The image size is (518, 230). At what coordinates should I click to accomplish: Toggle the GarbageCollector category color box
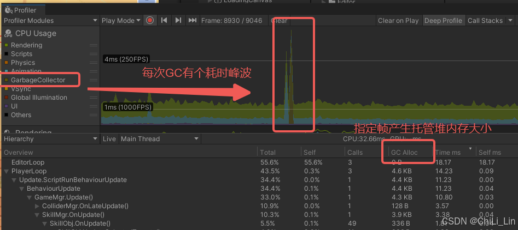(x=6, y=80)
